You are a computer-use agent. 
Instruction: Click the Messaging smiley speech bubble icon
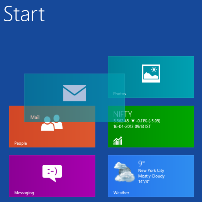pos(52,173)
